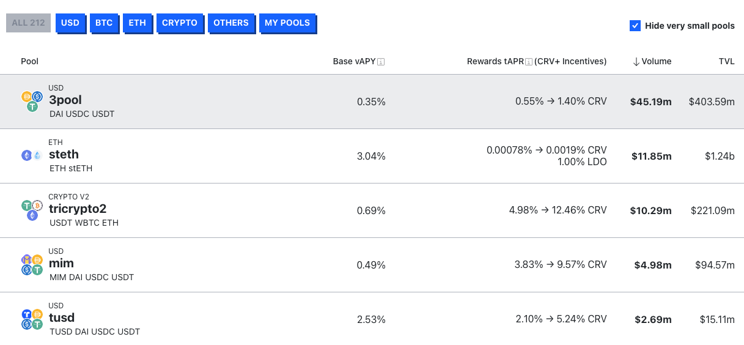744x345 pixels.
Task: Uncheck Hide very small pools
Action: (635, 26)
